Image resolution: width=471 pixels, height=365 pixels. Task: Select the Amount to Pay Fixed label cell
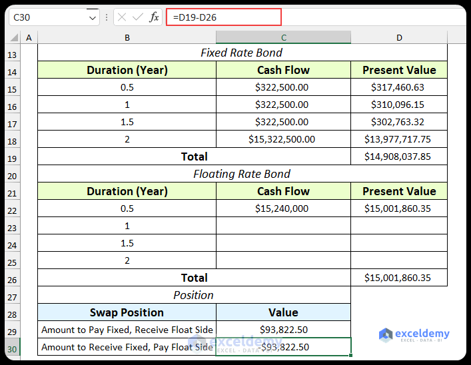pos(127,330)
